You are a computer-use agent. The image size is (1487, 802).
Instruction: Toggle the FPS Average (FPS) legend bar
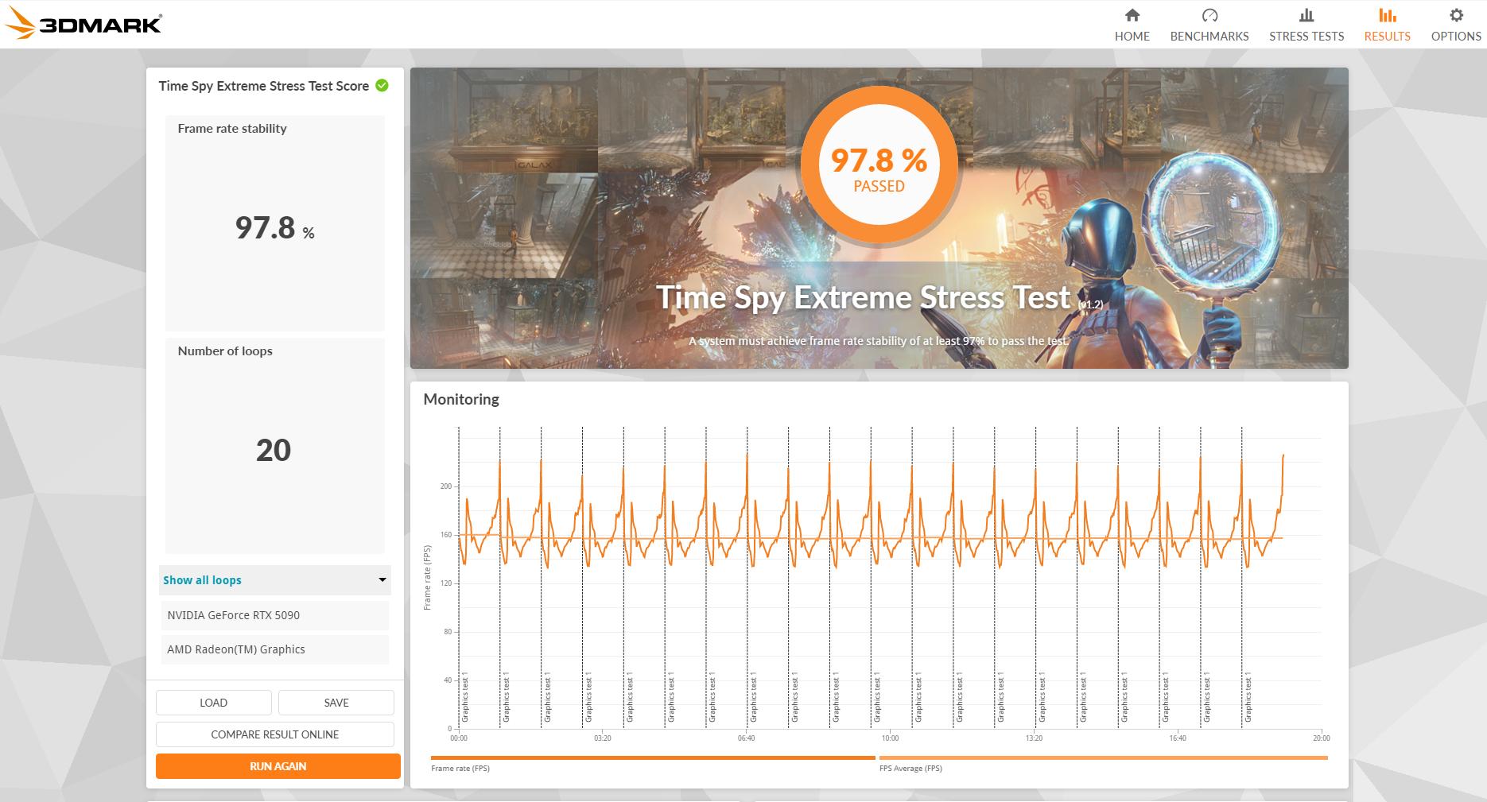[x=1104, y=757]
